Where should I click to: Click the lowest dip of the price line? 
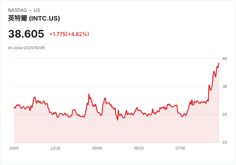(118, 120)
